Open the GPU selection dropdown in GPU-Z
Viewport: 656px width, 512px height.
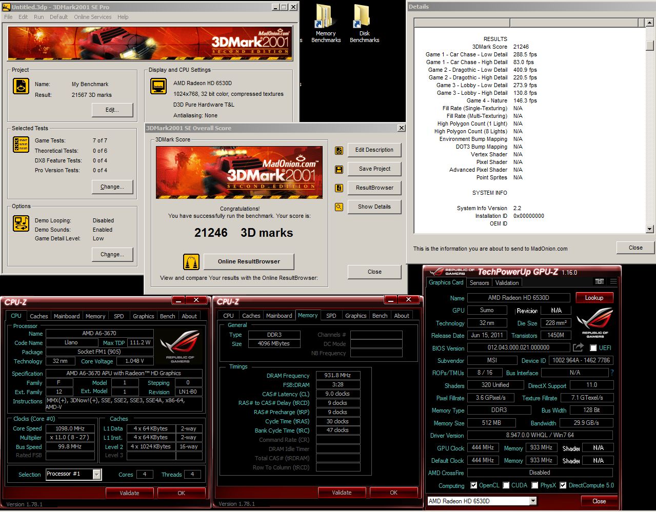pos(533,501)
